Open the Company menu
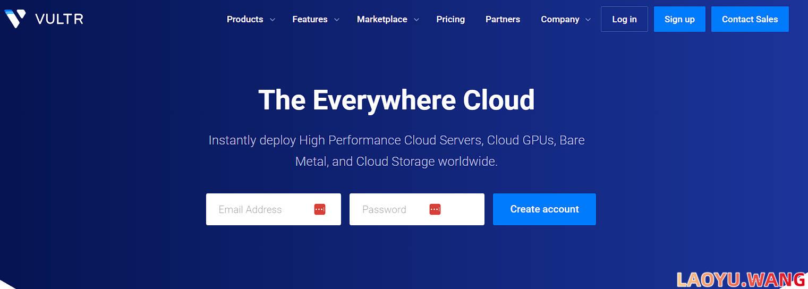This screenshot has width=808, height=289. (560, 19)
